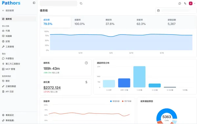Viewport: 197px width, 124px height.
Task: Click the calendar icon in date picker
Action: [159, 11]
